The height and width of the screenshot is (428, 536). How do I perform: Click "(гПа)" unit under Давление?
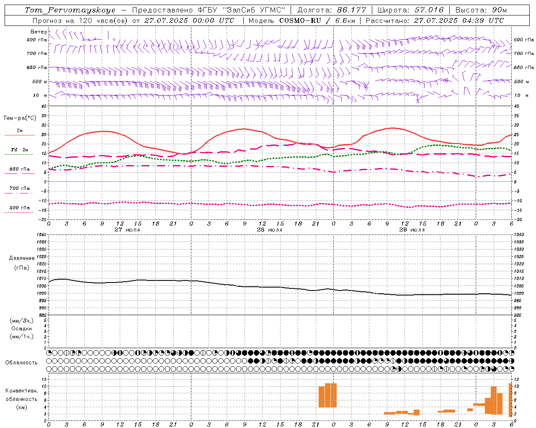pyautogui.click(x=22, y=267)
